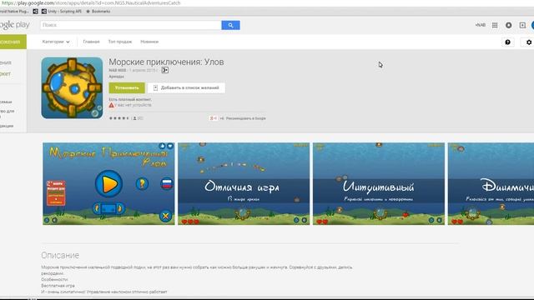This screenshot has height=300, width=534.
Task: Click the submarine app icon image
Action: (x=72, y=87)
